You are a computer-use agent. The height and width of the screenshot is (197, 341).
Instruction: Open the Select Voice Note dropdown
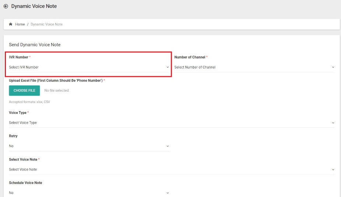pyautogui.click(x=172, y=169)
